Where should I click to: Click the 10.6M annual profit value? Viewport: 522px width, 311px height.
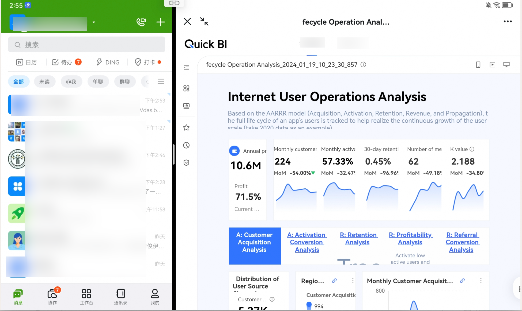(x=246, y=166)
